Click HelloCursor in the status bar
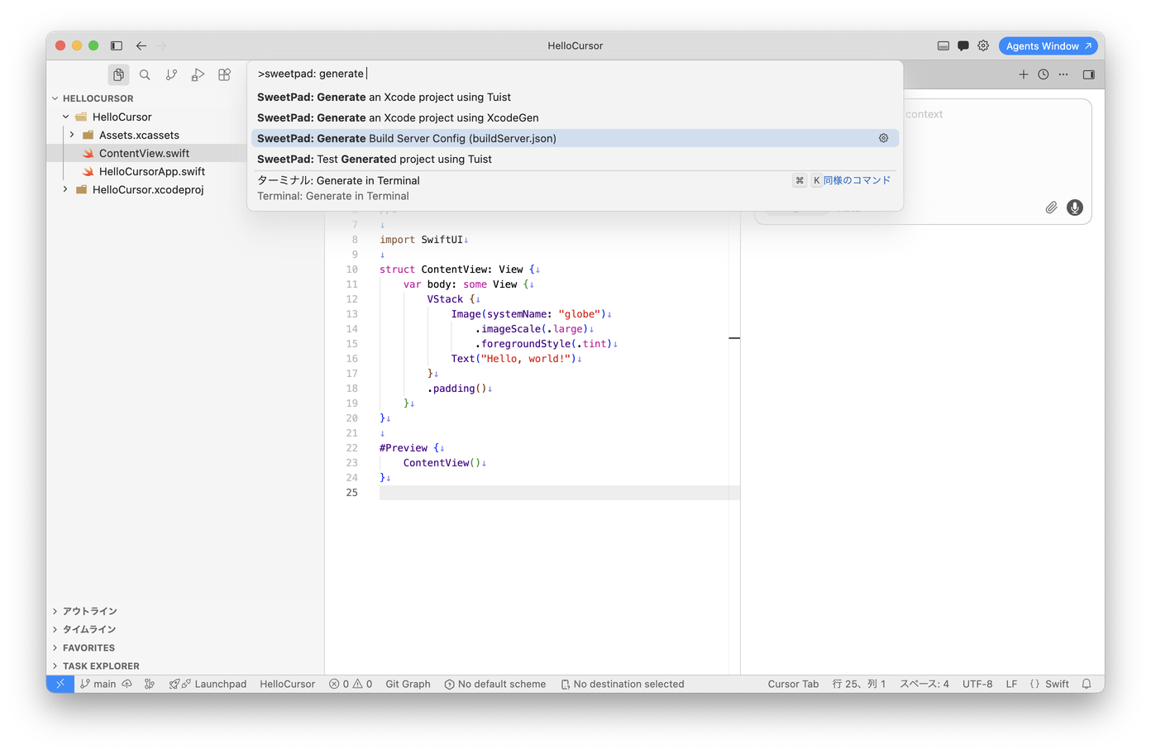 click(x=288, y=684)
